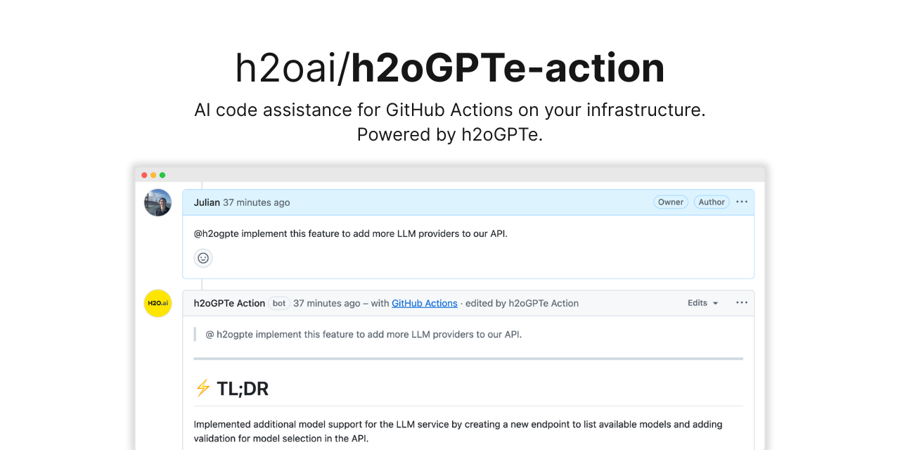Image resolution: width=900 pixels, height=450 pixels.
Task: Click the lightning bolt icon beside TL;DR
Action: (x=202, y=388)
